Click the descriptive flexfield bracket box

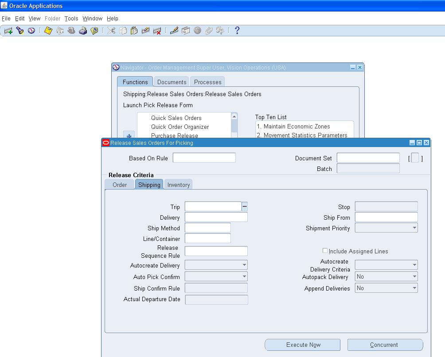coord(415,158)
